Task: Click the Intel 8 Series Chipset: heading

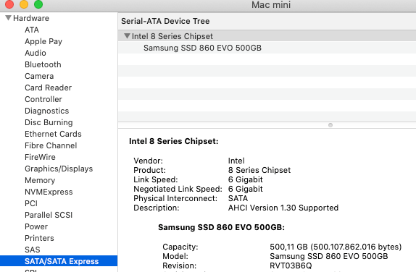Action: (173, 141)
